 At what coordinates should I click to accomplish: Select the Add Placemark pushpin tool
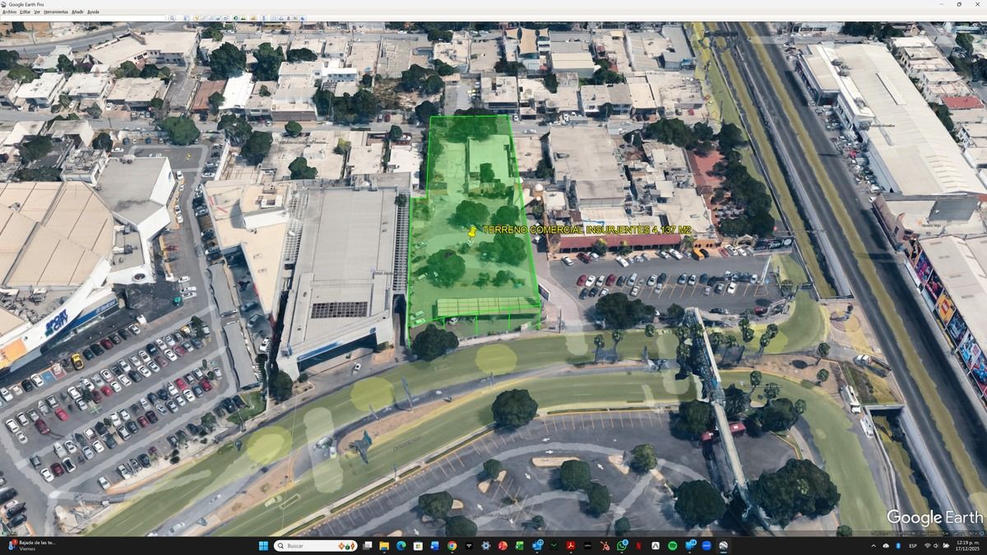tap(196, 18)
